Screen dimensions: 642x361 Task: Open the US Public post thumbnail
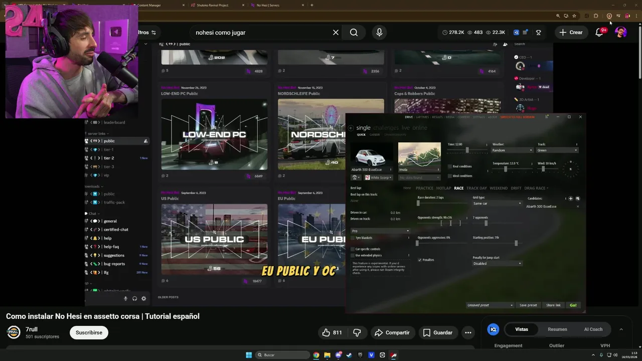(214, 239)
